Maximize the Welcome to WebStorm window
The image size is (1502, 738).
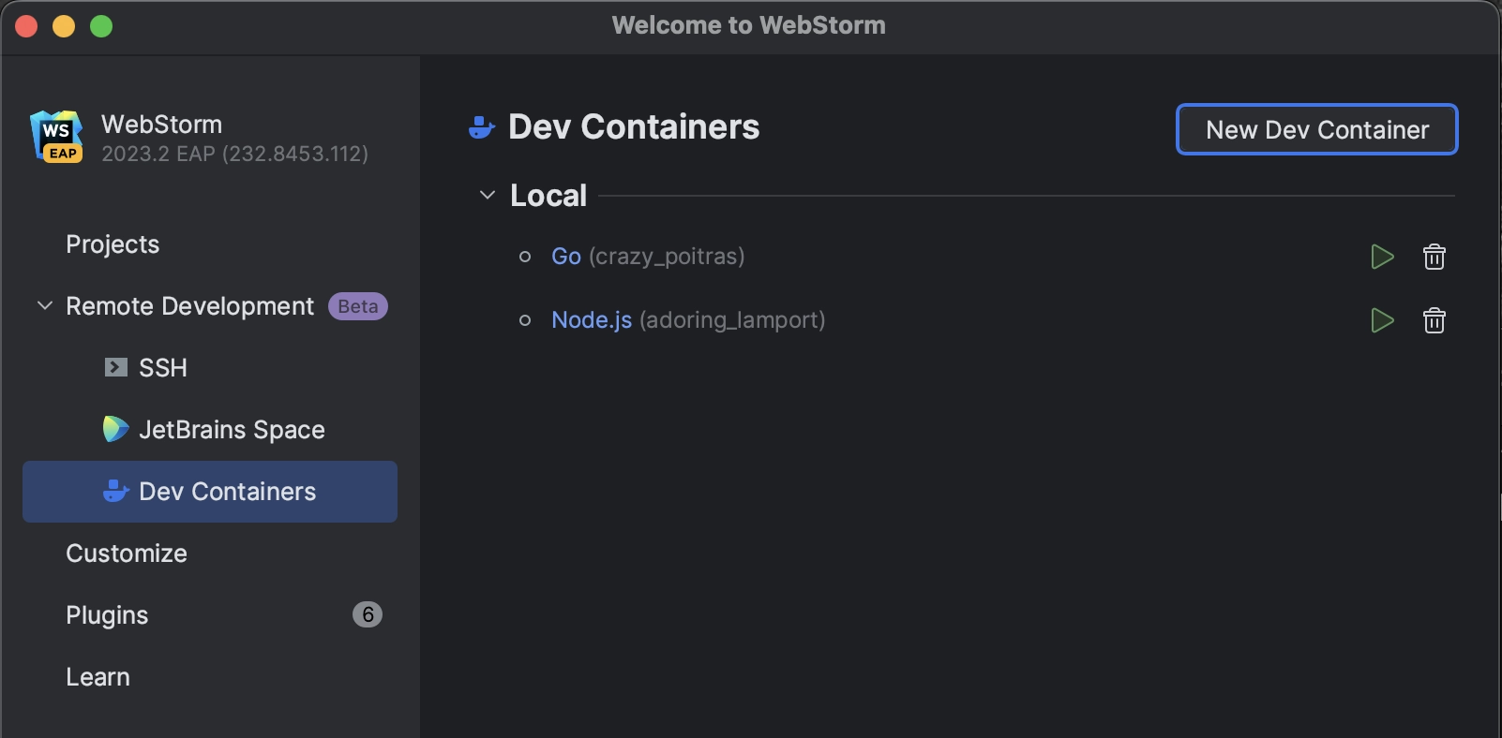(x=101, y=26)
